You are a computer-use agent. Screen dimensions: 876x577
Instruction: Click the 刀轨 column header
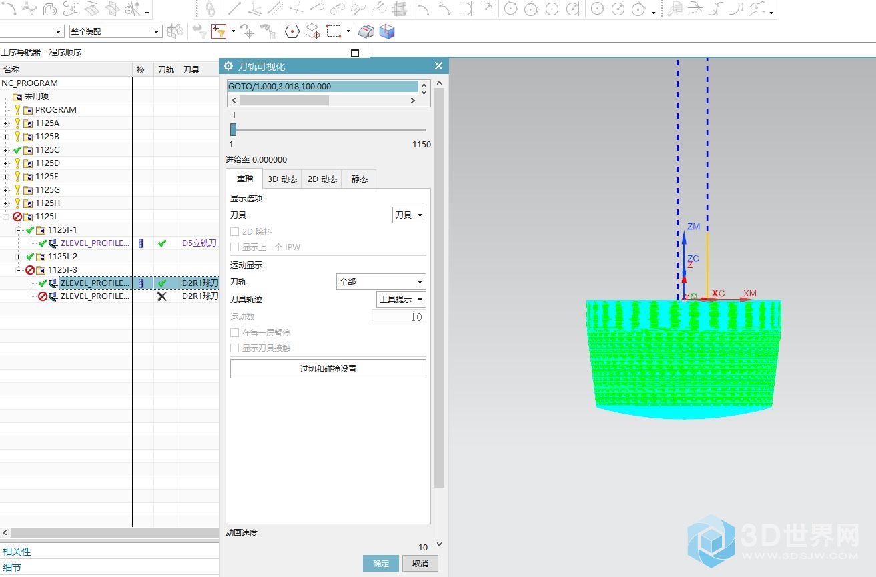click(165, 69)
